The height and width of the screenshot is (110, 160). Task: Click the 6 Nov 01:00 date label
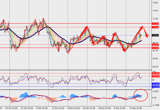pyautogui.click(x=42, y=108)
